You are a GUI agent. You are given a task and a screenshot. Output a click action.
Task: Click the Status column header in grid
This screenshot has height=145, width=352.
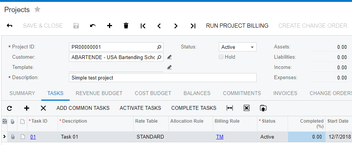(273, 124)
